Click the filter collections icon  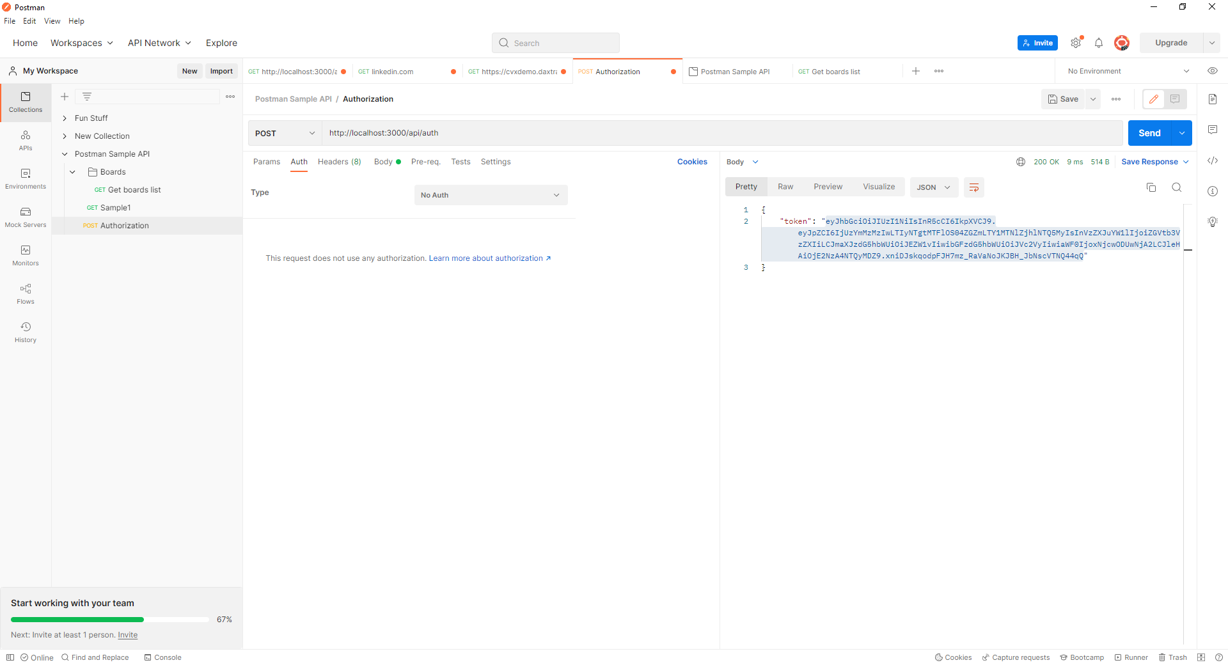(87, 97)
